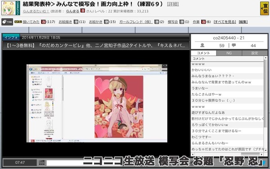Click the すべてを見る show-all tags link
This screenshot has height=169, width=270.
pos(225,22)
